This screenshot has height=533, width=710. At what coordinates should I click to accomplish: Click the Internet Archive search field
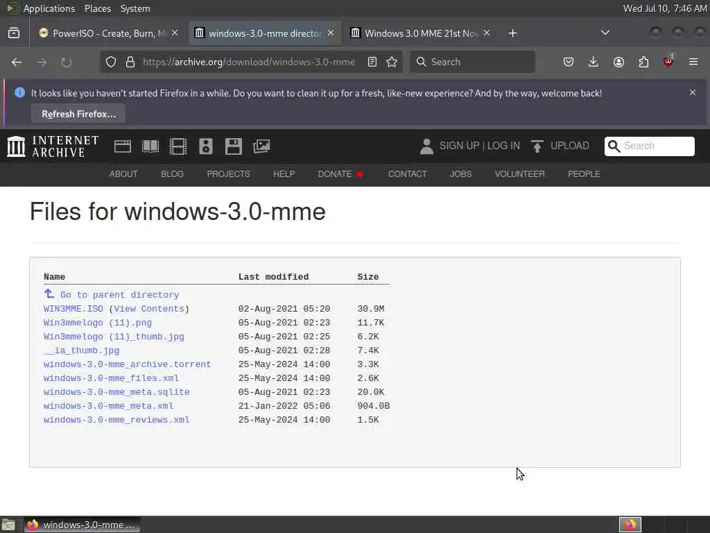[649, 146]
